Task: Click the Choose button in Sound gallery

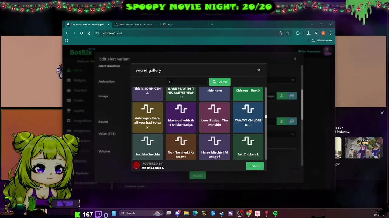Action: (255, 166)
